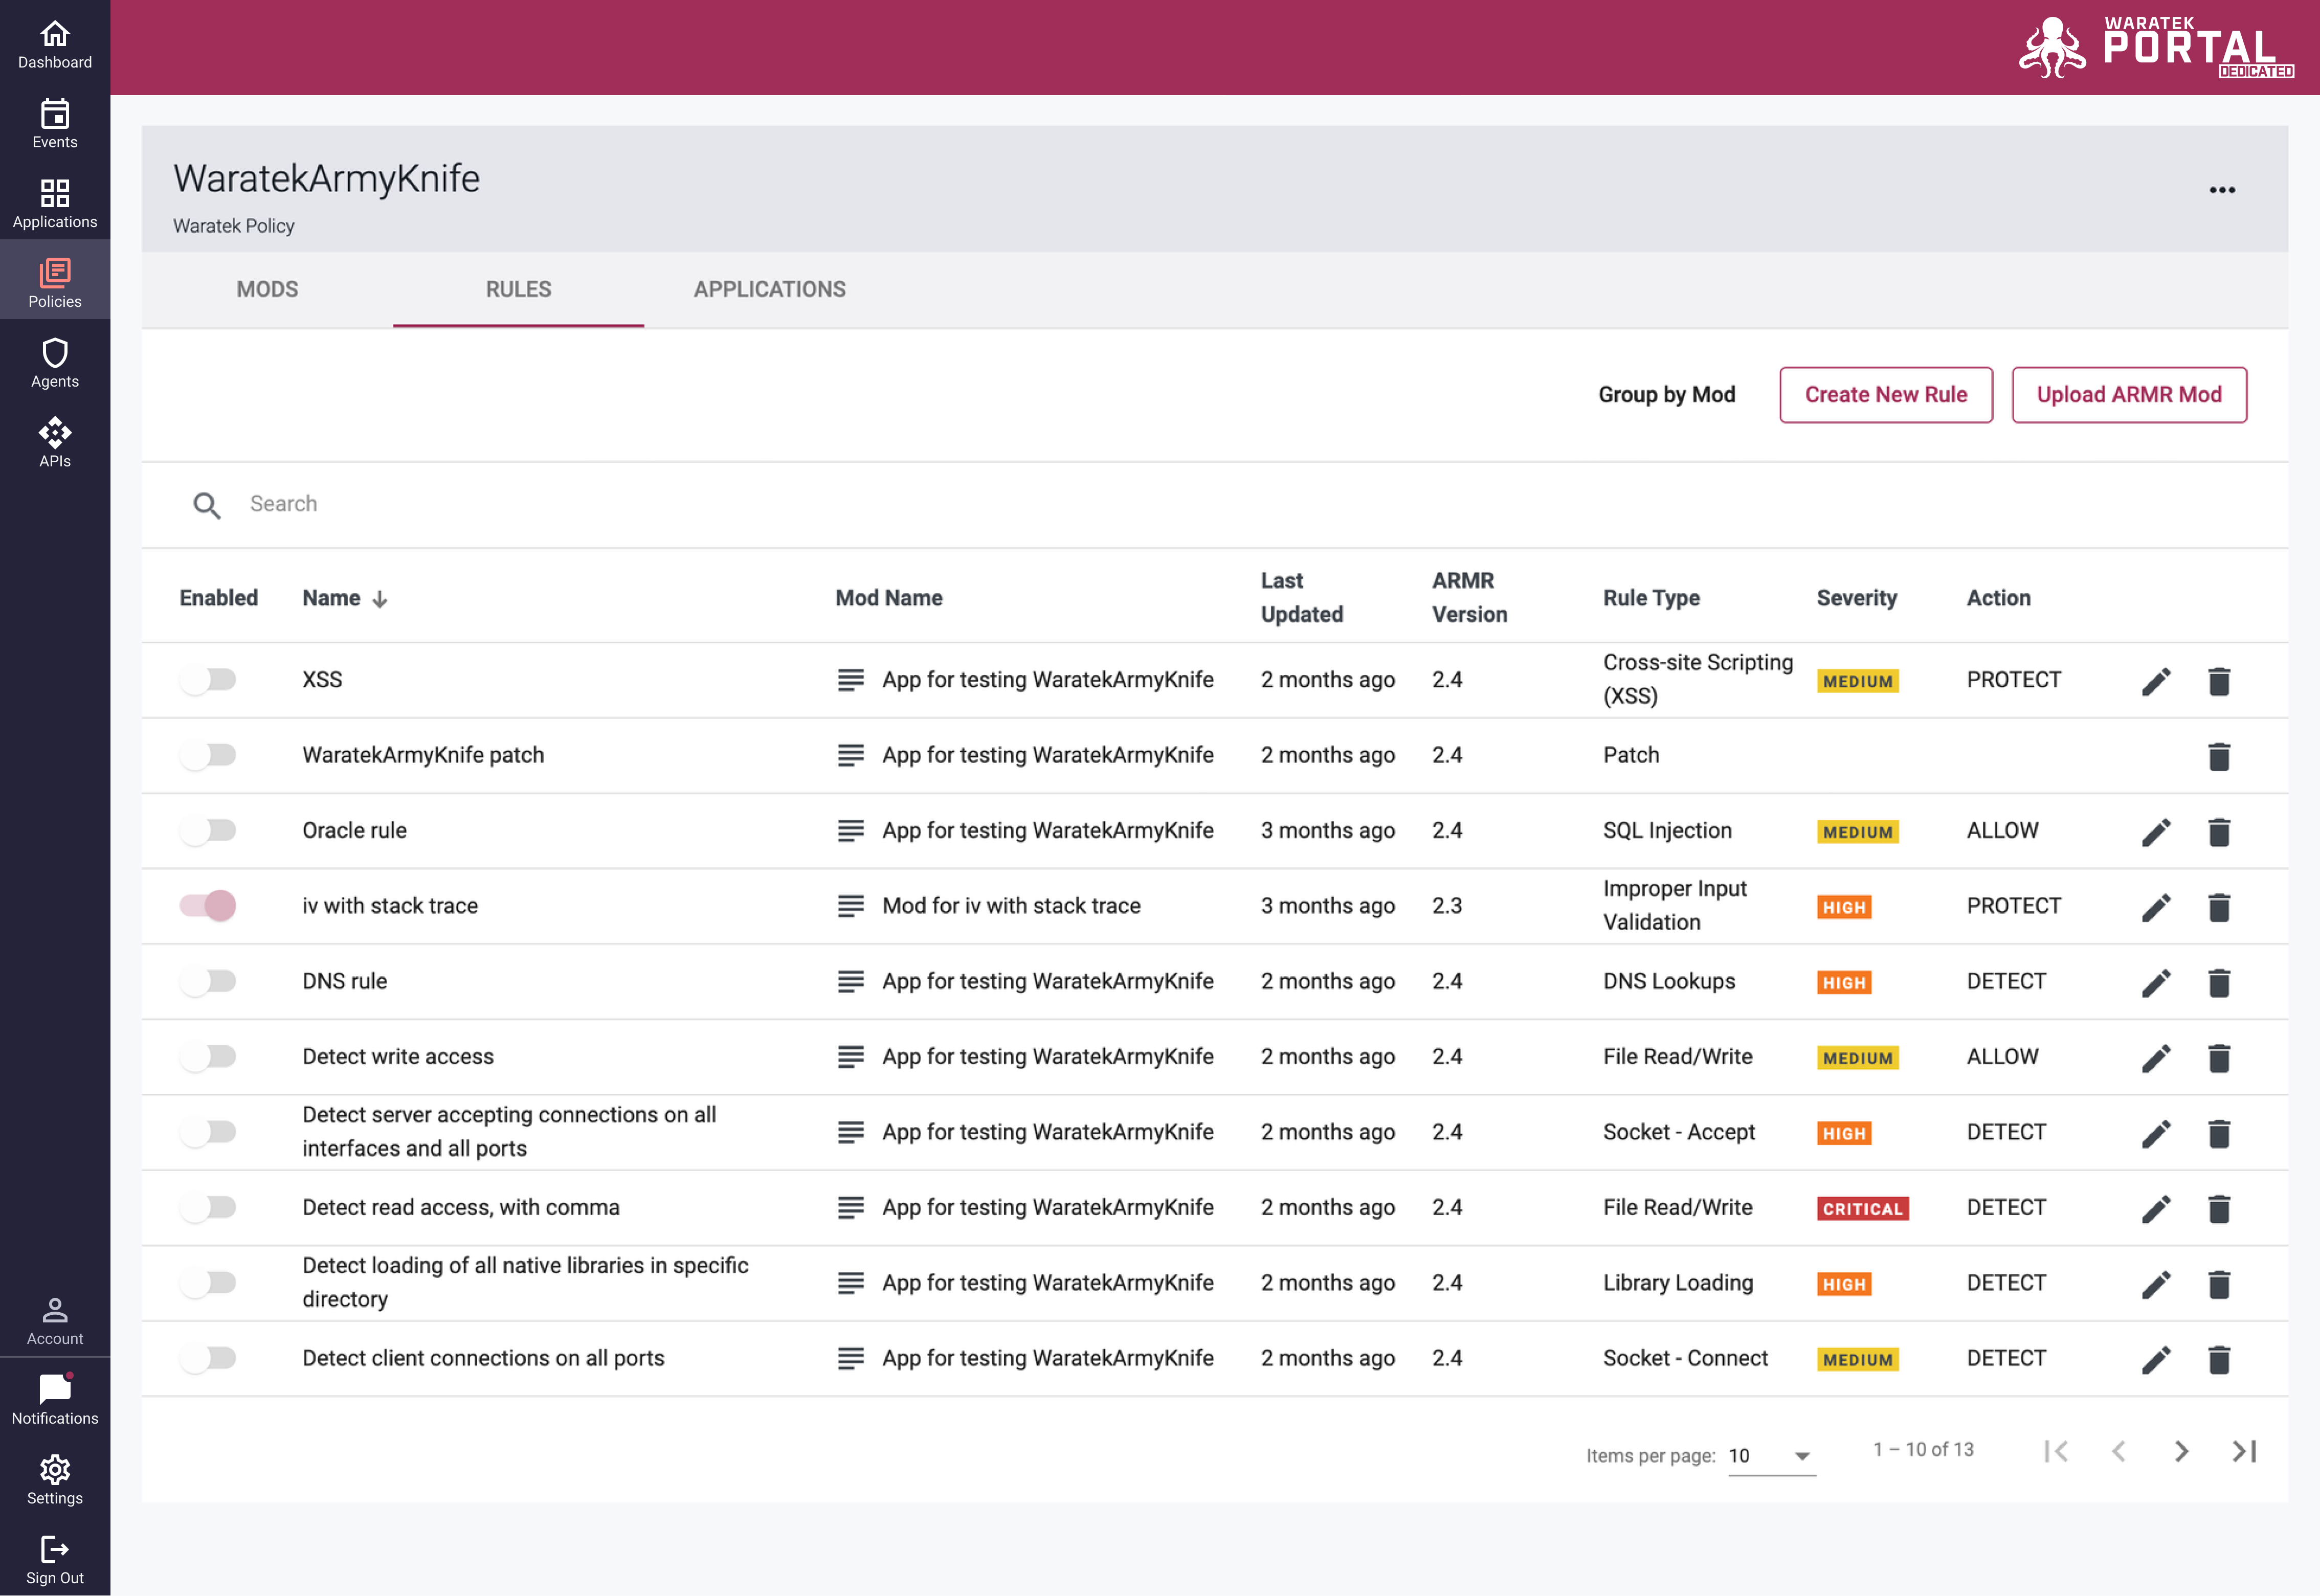
Task: Delete the Oracle rule
Action: tap(2219, 832)
